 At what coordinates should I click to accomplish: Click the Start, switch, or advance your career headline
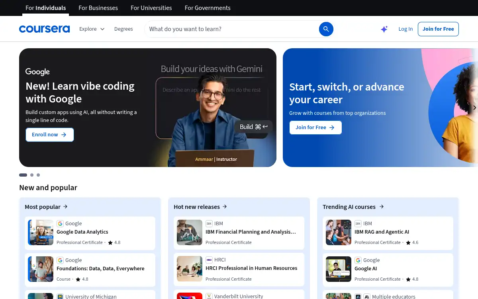[x=347, y=93]
